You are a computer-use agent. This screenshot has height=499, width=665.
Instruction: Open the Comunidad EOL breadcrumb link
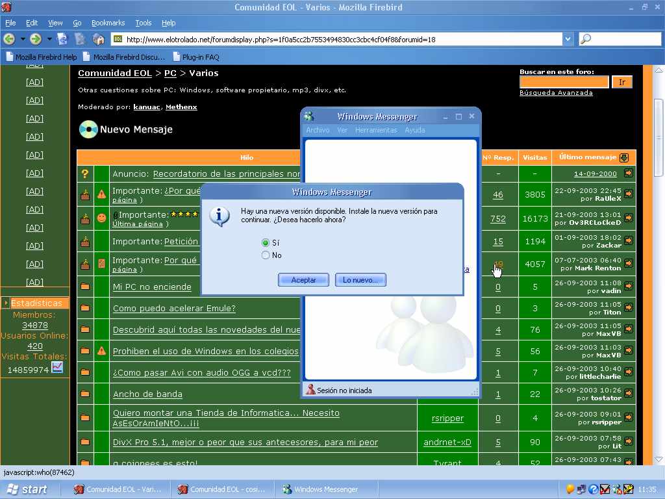(115, 73)
